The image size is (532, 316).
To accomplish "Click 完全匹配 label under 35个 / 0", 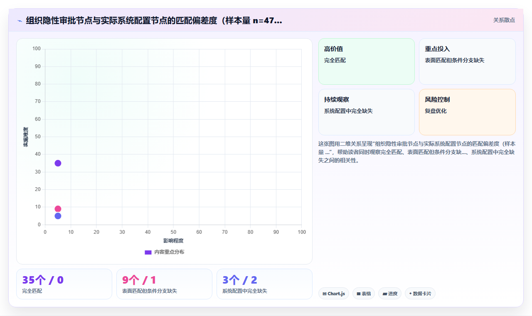I will click(32, 291).
